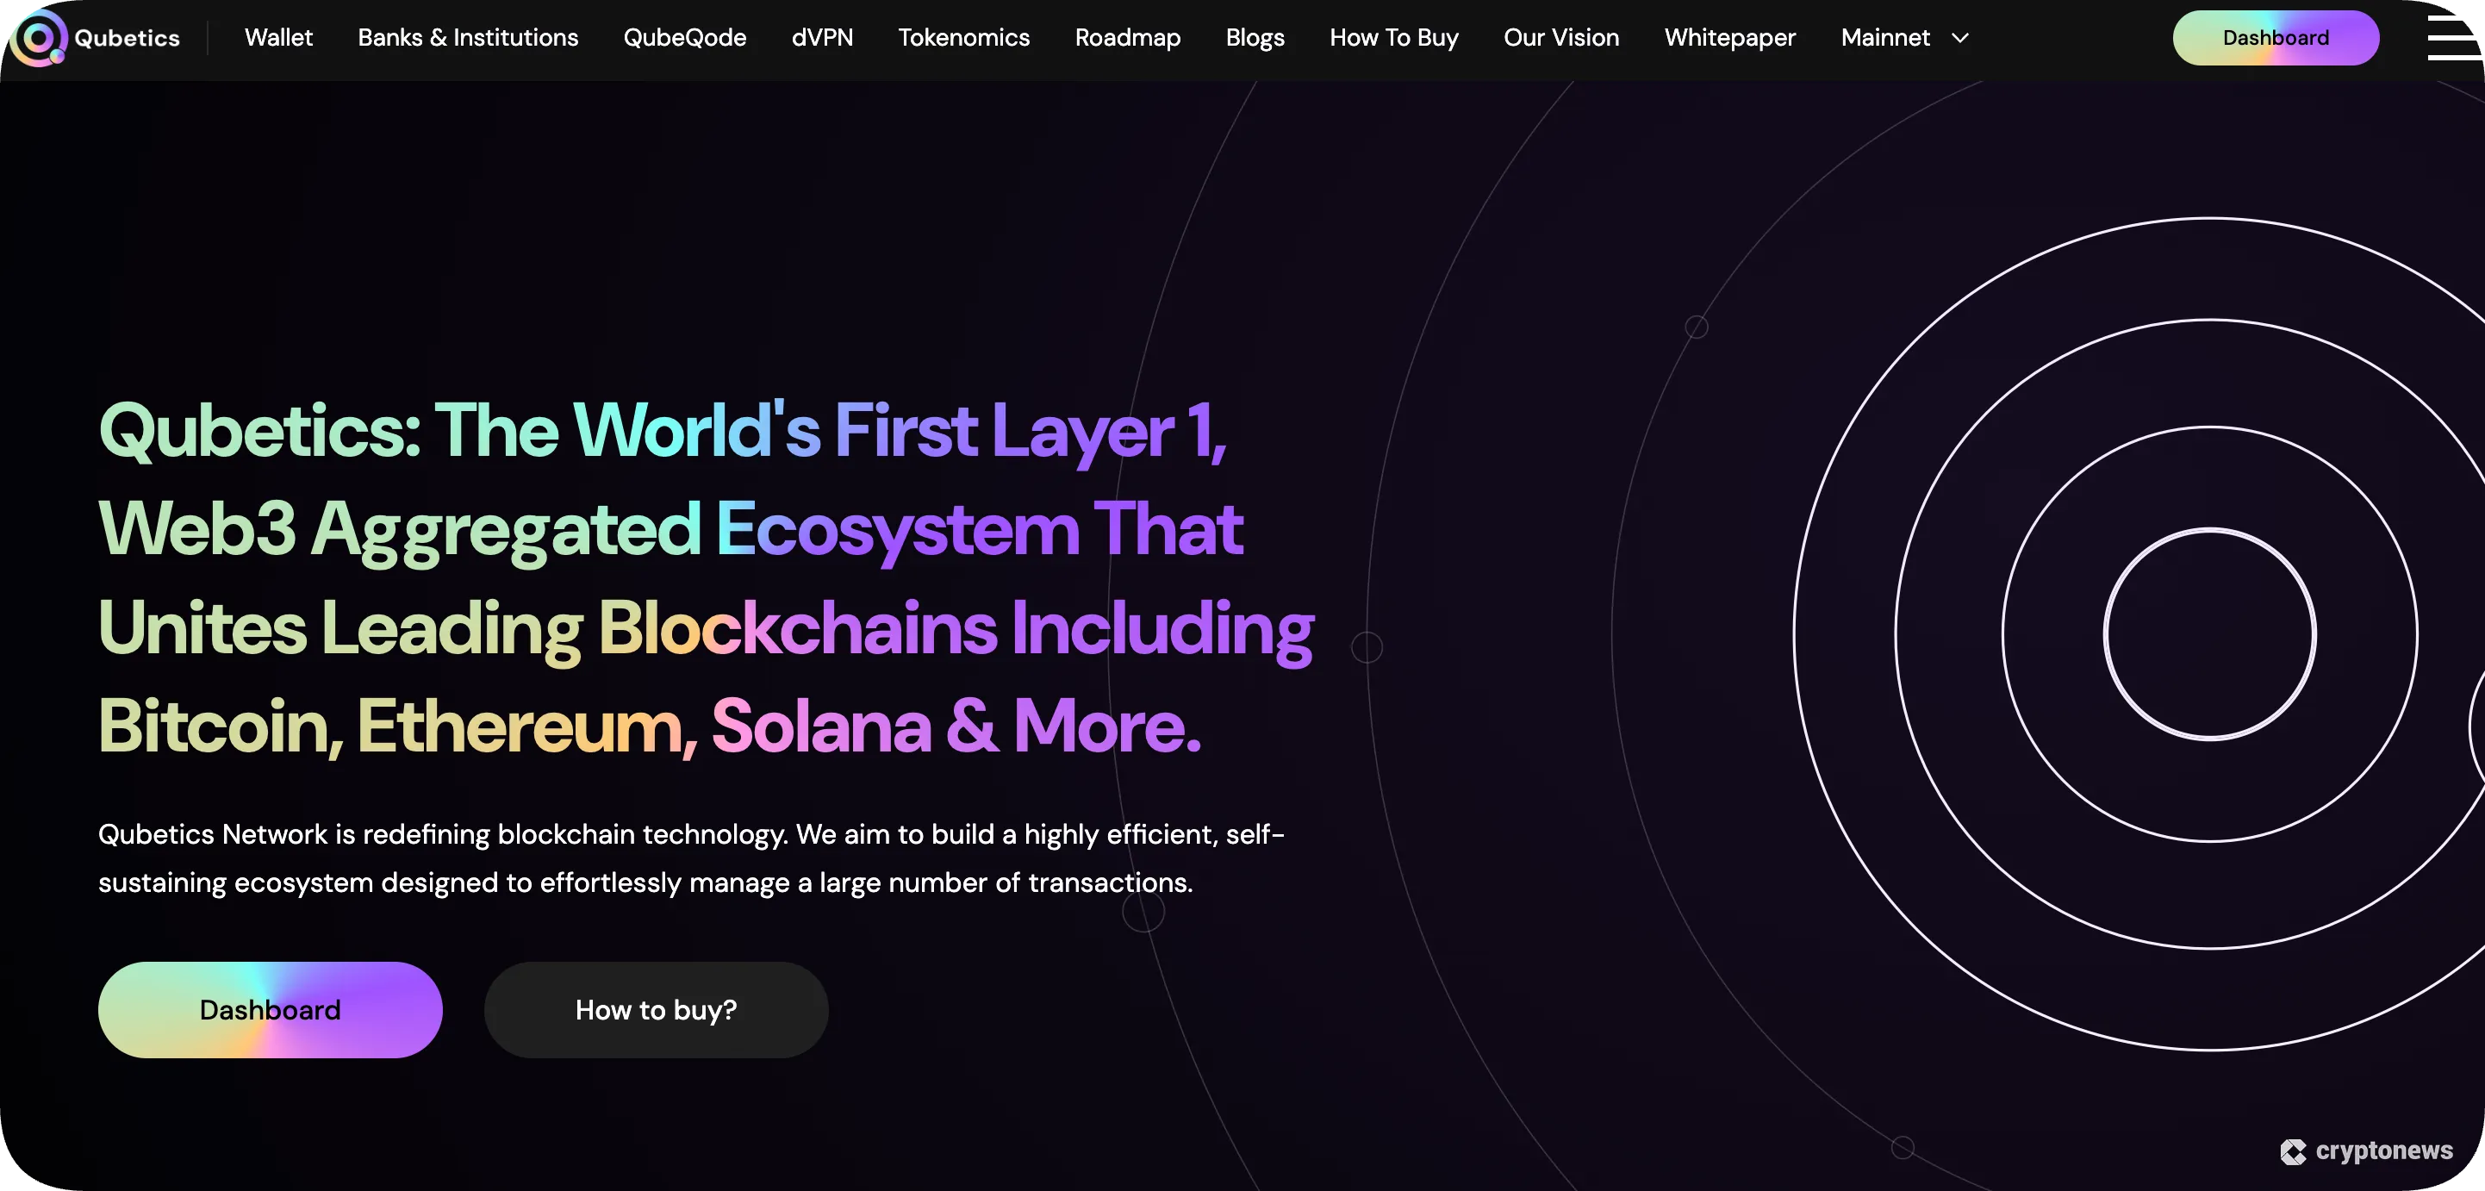Viewport: 2485px width, 1191px height.
Task: Click the Qubetics wordmark next to the logo
Action: click(x=127, y=38)
